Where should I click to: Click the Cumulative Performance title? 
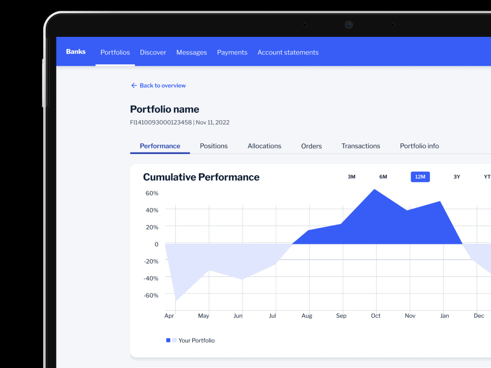201,177
